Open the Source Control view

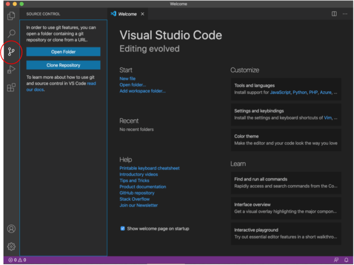[11, 52]
